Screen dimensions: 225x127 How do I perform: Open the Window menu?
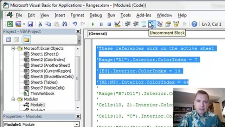(165, 15)
